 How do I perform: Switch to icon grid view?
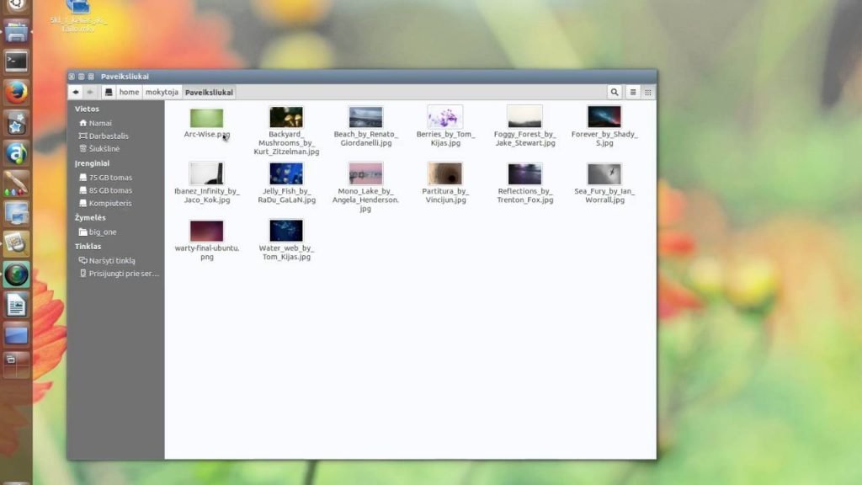click(647, 93)
